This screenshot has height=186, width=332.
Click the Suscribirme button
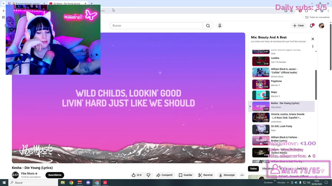[x=55, y=175]
